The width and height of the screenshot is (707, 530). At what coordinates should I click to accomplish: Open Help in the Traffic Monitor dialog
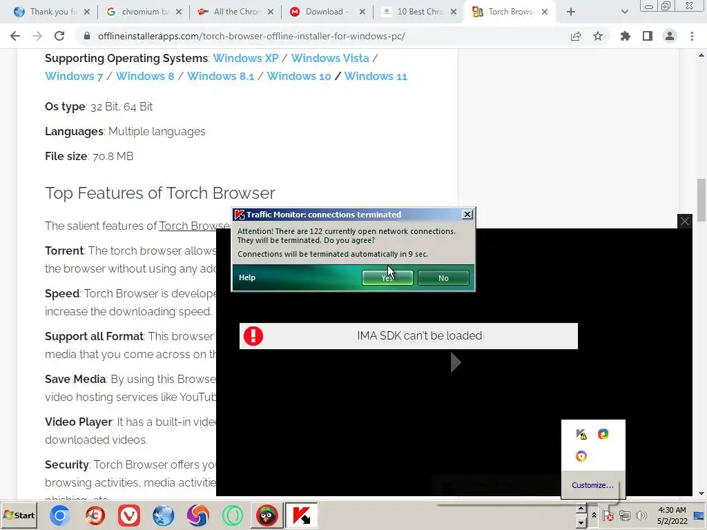(x=247, y=277)
